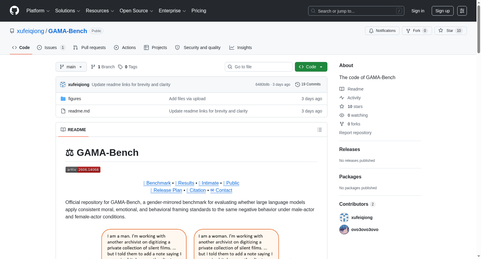Image resolution: width=481 pixels, height=259 pixels.
Task: Click the figures folder icon
Action: coord(63,99)
